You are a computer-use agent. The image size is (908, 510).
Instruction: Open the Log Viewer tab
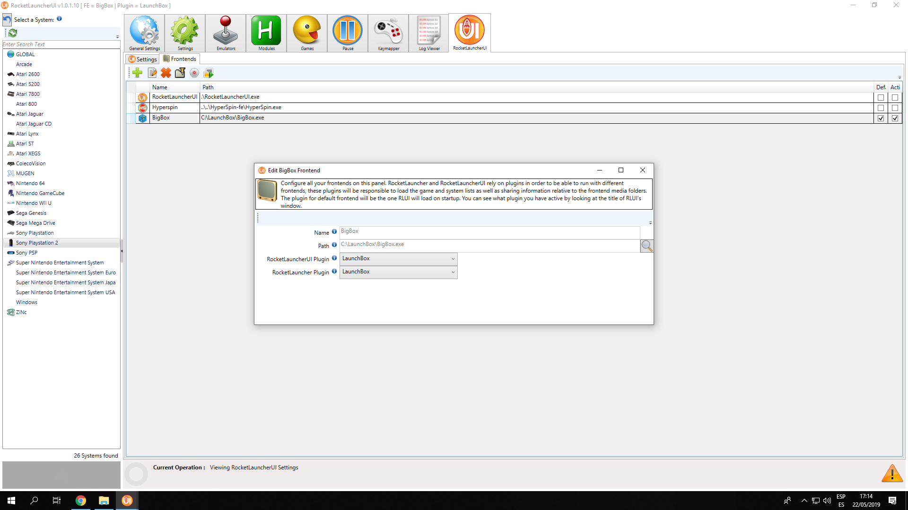429,33
